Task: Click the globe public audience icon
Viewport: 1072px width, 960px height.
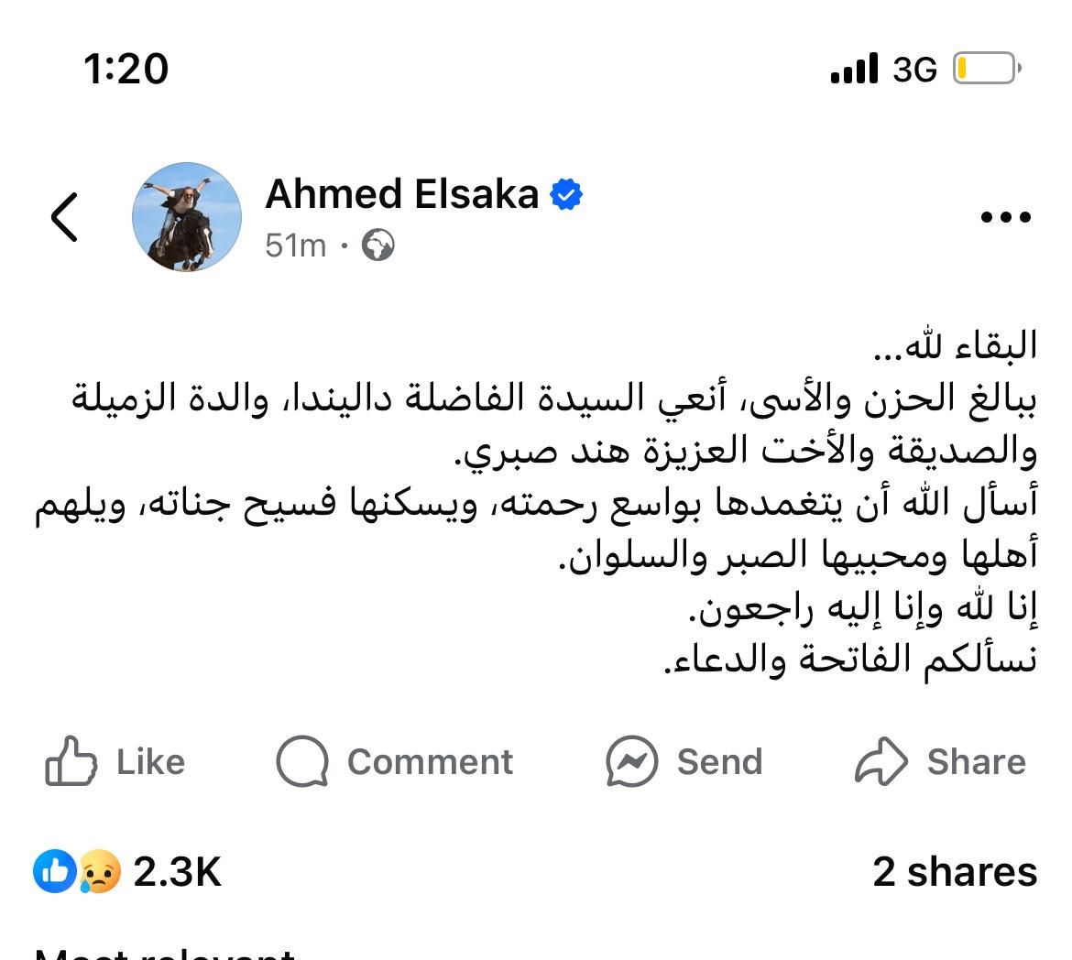Action: click(378, 246)
